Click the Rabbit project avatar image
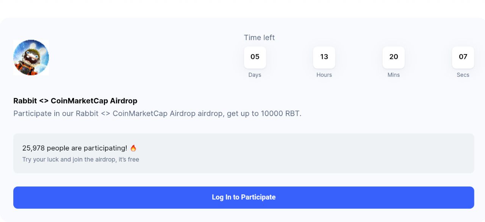Viewport: 485px width, 222px height. [x=31, y=57]
